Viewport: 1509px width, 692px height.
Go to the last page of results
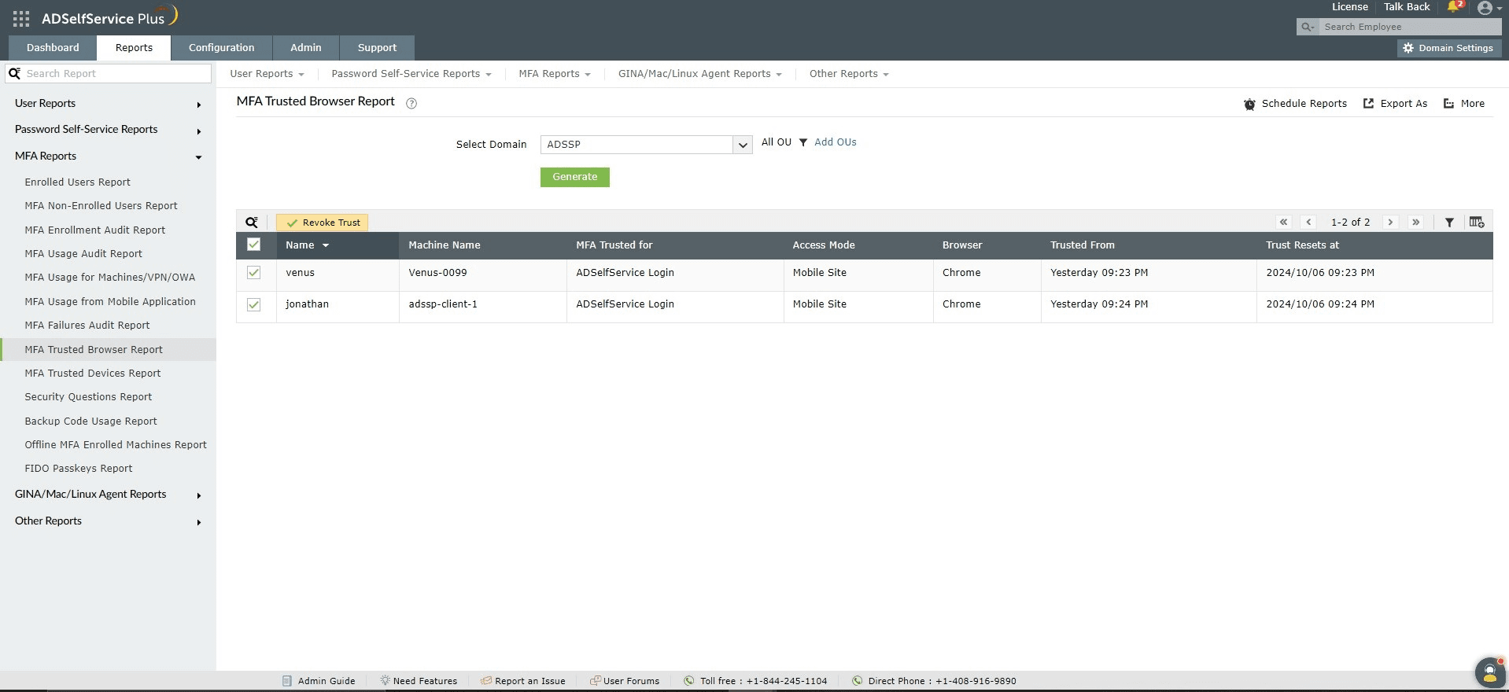pos(1415,223)
